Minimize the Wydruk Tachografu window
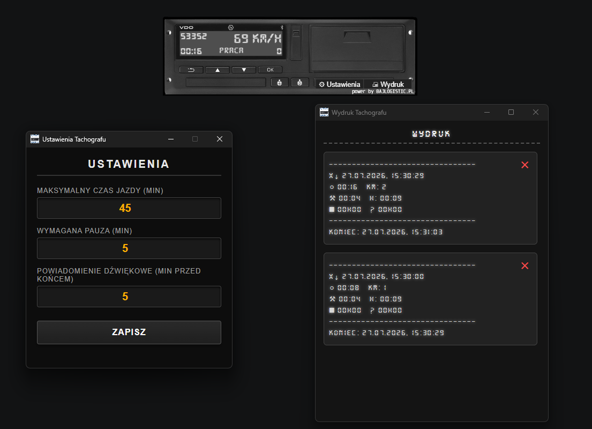 point(487,112)
